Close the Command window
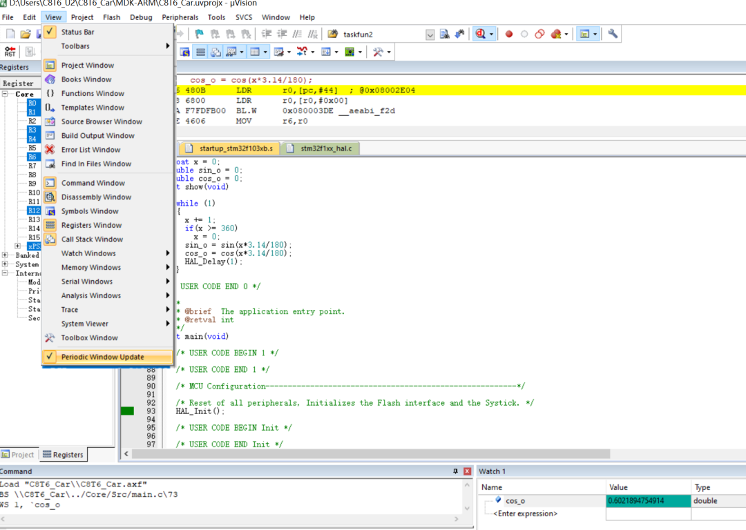This screenshot has width=746, height=530. [x=467, y=471]
